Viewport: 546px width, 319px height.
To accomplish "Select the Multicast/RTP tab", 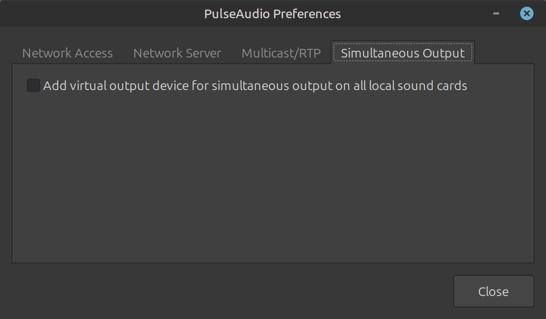I will pyautogui.click(x=281, y=53).
